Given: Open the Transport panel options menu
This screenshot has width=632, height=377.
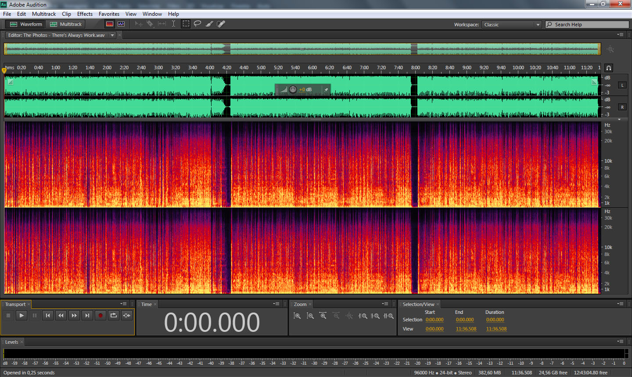Looking at the screenshot, I should point(123,304).
